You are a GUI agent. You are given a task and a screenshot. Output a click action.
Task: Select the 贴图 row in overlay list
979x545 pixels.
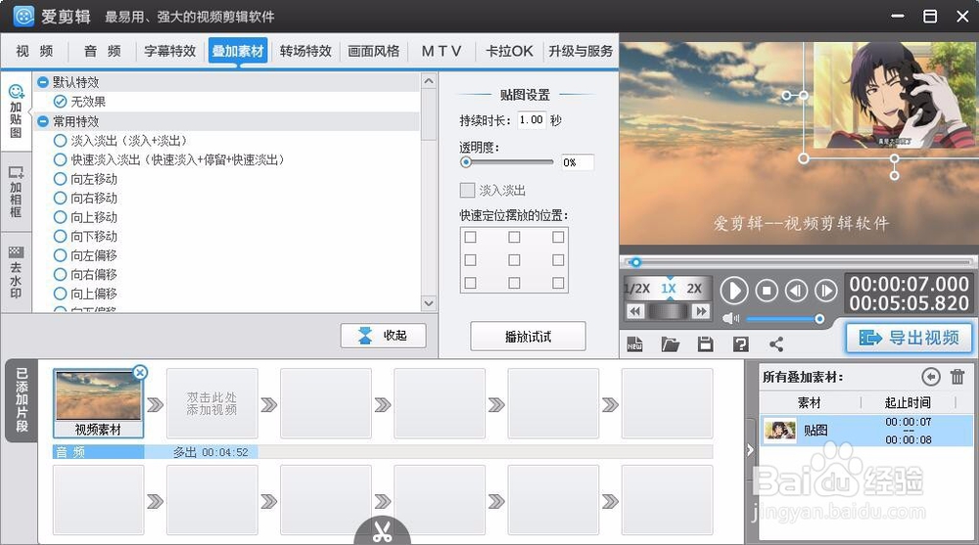(x=866, y=431)
